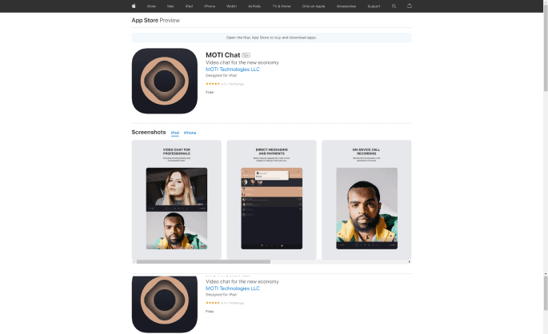This screenshot has height=334, width=548.
Task: Click the App Store Preview heading link
Action: [x=155, y=20]
